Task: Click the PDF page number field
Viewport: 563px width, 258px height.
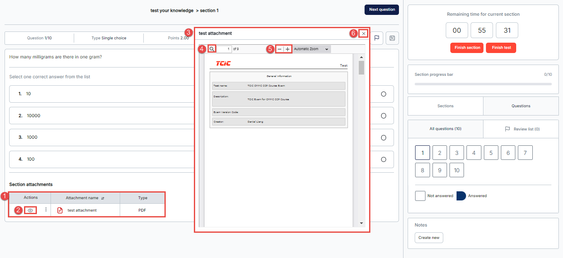Action: (224, 49)
